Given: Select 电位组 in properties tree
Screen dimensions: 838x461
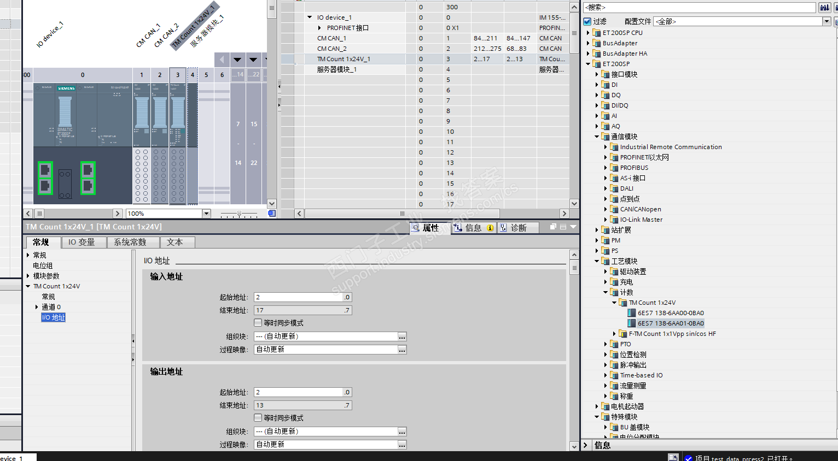Looking at the screenshot, I should pyautogui.click(x=43, y=265).
